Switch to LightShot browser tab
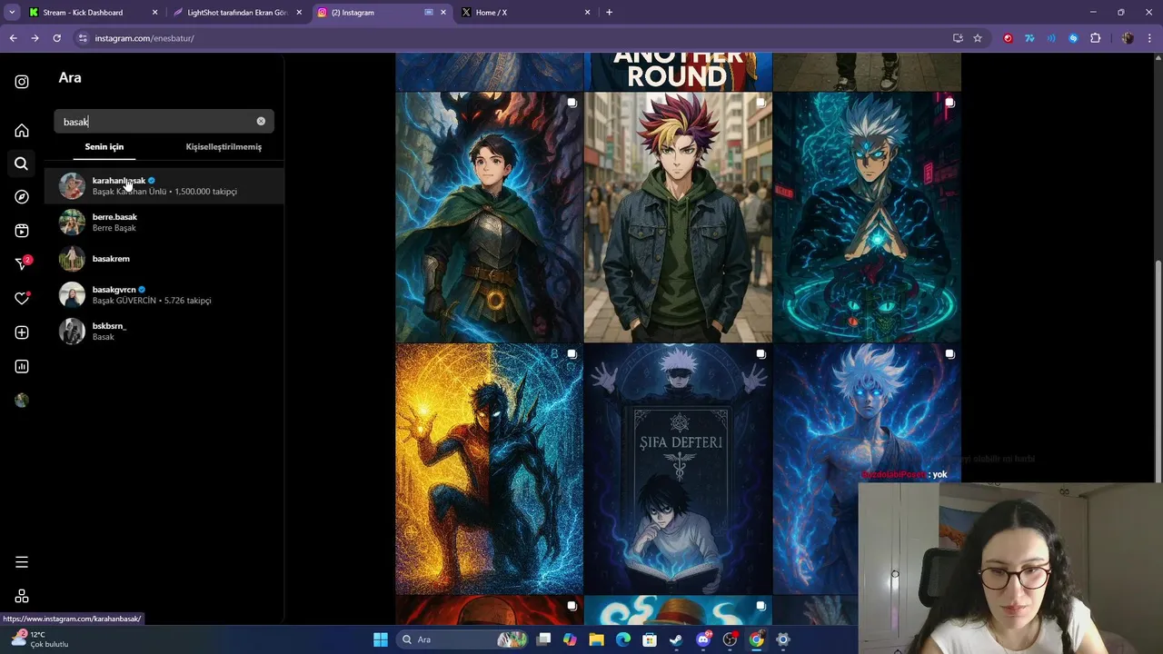 point(238,13)
